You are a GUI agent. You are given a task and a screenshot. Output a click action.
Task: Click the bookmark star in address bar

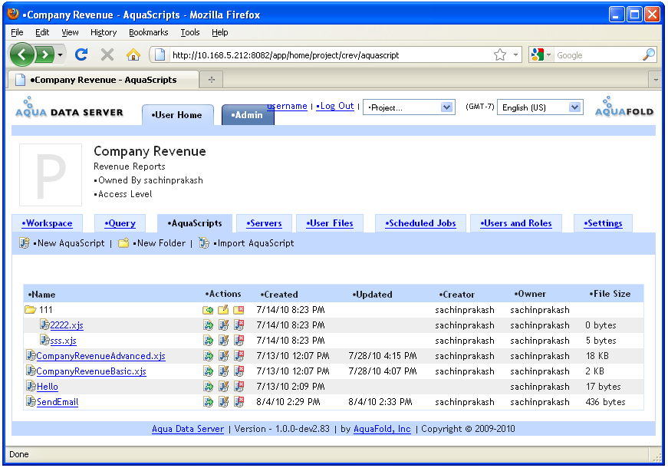(500, 55)
